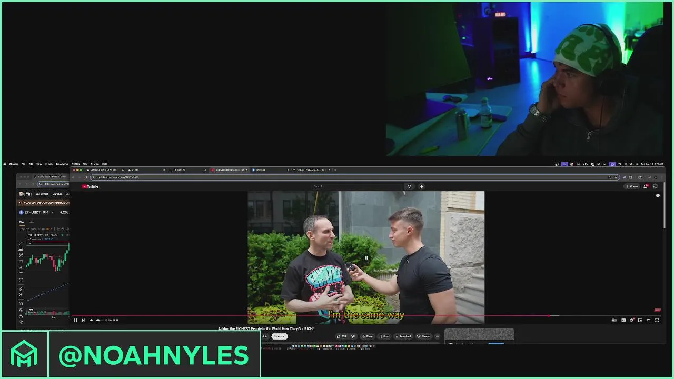The width and height of the screenshot is (674, 379).
Task: Start YouTube voice search with microphone
Action: tap(421, 186)
